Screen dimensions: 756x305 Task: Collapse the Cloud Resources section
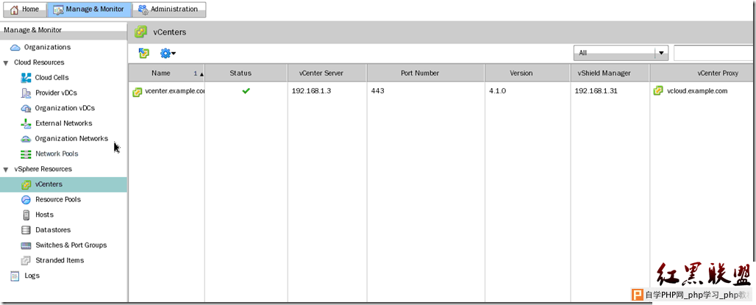click(x=6, y=62)
